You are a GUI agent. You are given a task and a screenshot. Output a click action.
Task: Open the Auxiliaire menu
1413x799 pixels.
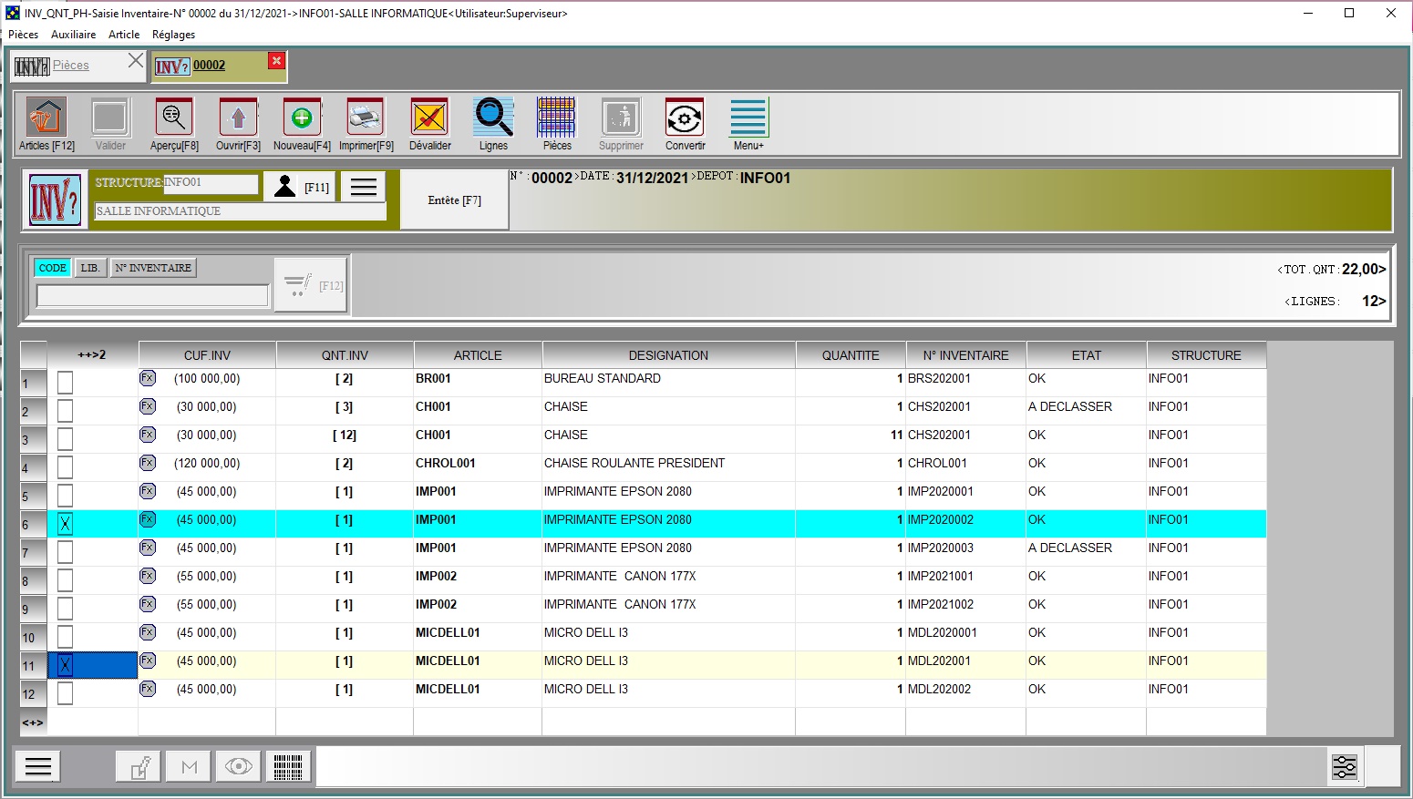(73, 35)
